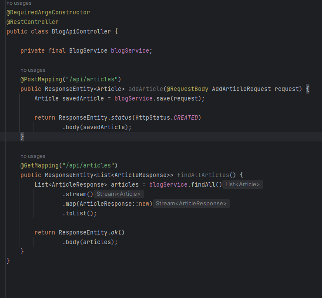
Task: Click the "/api/articles" string in @GetMapping
Action: point(88,165)
